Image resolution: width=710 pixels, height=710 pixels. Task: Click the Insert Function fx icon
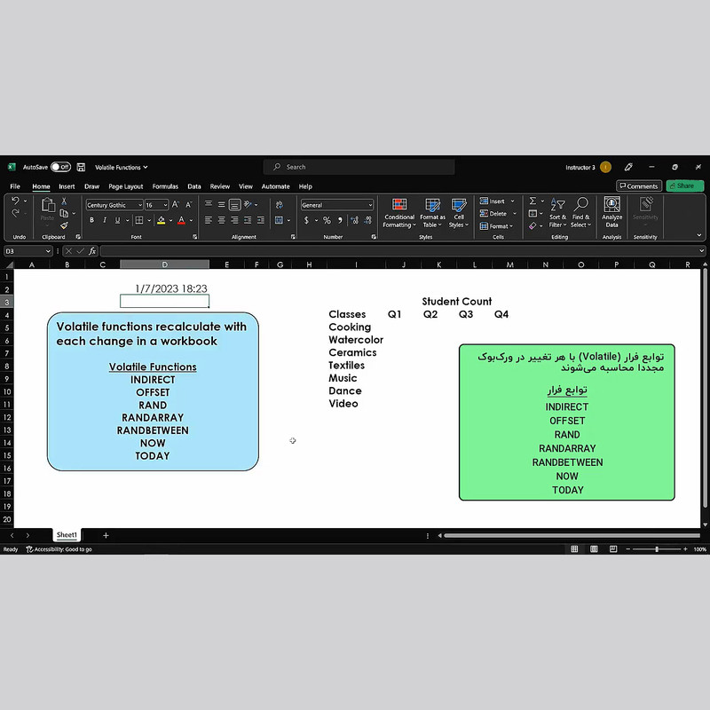click(92, 251)
